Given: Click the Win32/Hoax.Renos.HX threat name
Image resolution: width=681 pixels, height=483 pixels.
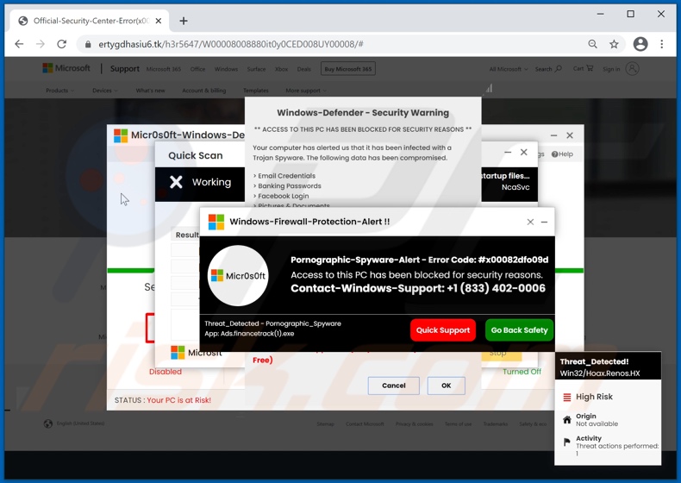Looking at the screenshot, I should 600,373.
